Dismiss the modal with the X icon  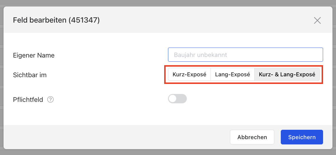click(x=317, y=20)
